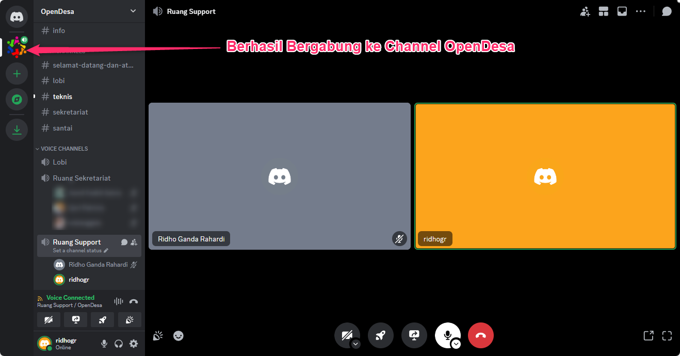
Task: Open more options three dots
Action: click(641, 11)
